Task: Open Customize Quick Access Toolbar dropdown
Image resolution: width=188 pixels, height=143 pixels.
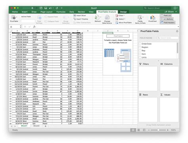Action: (61, 8)
